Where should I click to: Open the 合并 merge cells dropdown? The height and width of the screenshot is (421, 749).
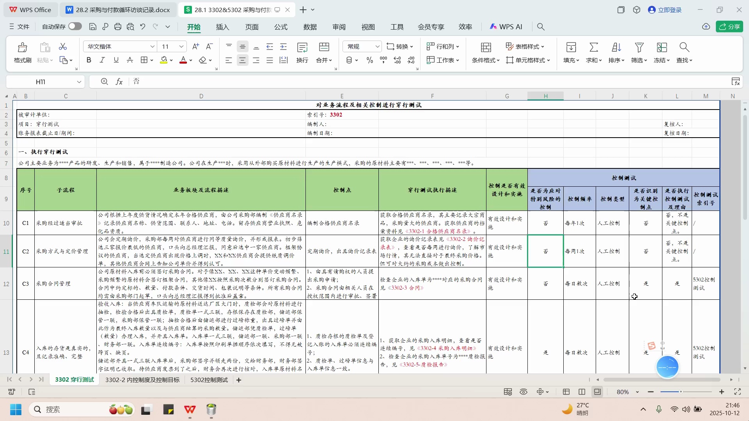[x=324, y=60]
